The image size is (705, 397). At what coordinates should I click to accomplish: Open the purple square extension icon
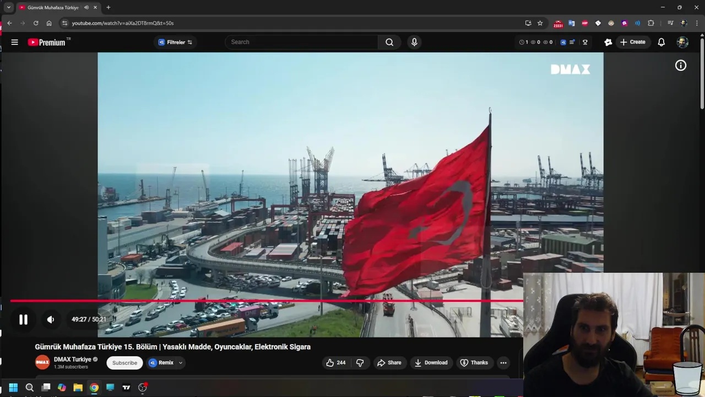[x=625, y=23]
